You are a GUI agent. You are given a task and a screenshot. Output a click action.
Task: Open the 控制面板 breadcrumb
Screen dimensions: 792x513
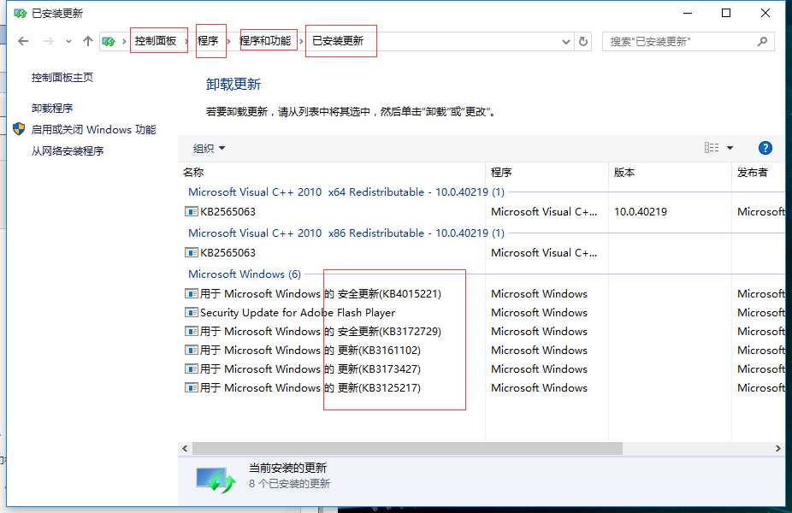click(x=156, y=41)
